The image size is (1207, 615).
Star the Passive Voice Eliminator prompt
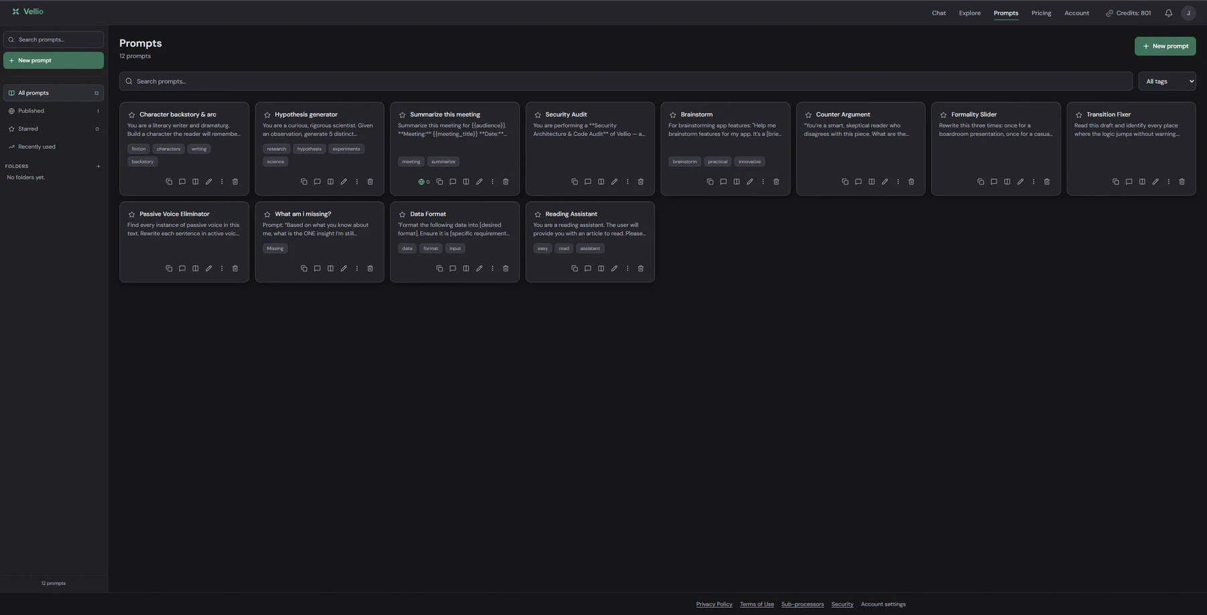pyautogui.click(x=131, y=214)
